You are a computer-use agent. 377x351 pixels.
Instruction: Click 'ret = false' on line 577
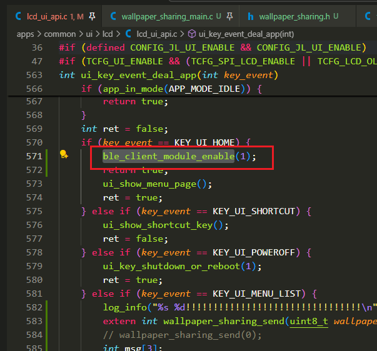(136, 239)
